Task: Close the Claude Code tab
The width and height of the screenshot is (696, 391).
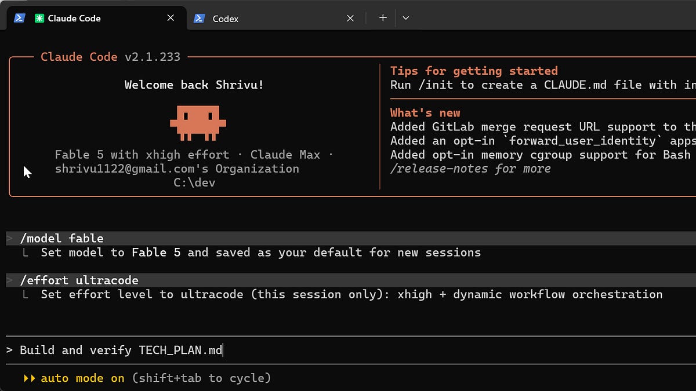Action: [x=171, y=18]
